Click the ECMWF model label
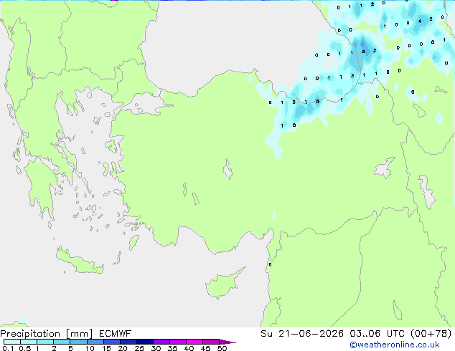455x351 pixels. [116, 334]
